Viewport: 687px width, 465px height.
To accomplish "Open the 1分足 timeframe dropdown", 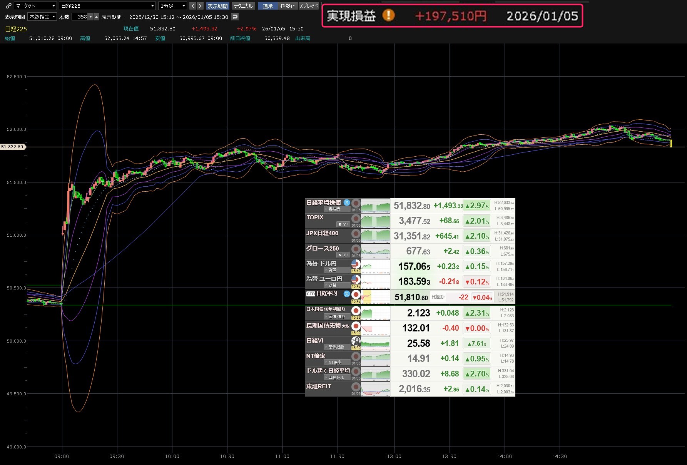I will (172, 6).
